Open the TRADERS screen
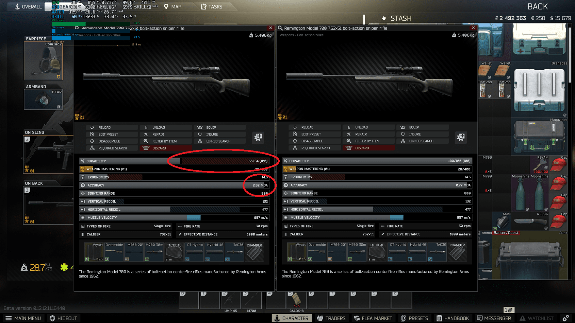Viewport: 575px width, 323px height. pyautogui.click(x=331, y=318)
